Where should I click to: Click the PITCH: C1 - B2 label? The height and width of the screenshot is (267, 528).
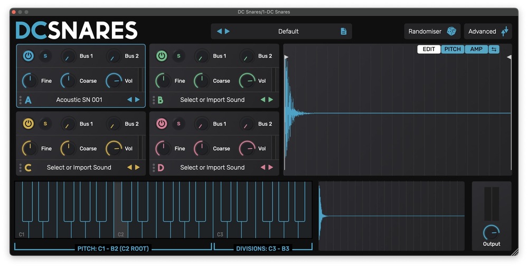tap(113, 249)
